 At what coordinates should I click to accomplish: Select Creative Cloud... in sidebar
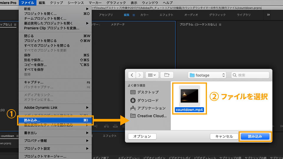click(x=148, y=116)
